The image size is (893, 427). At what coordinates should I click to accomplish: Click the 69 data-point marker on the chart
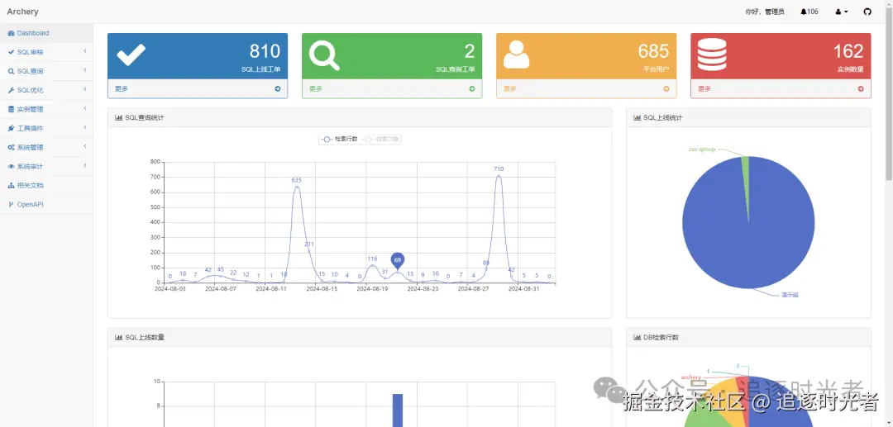398,260
